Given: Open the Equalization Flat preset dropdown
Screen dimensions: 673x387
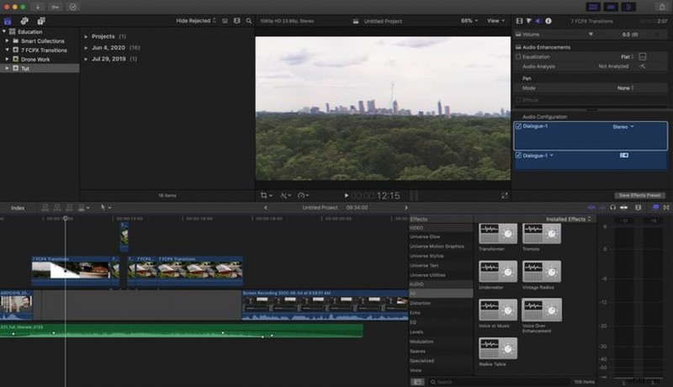Looking at the screenshot, I should coord(627,56).
